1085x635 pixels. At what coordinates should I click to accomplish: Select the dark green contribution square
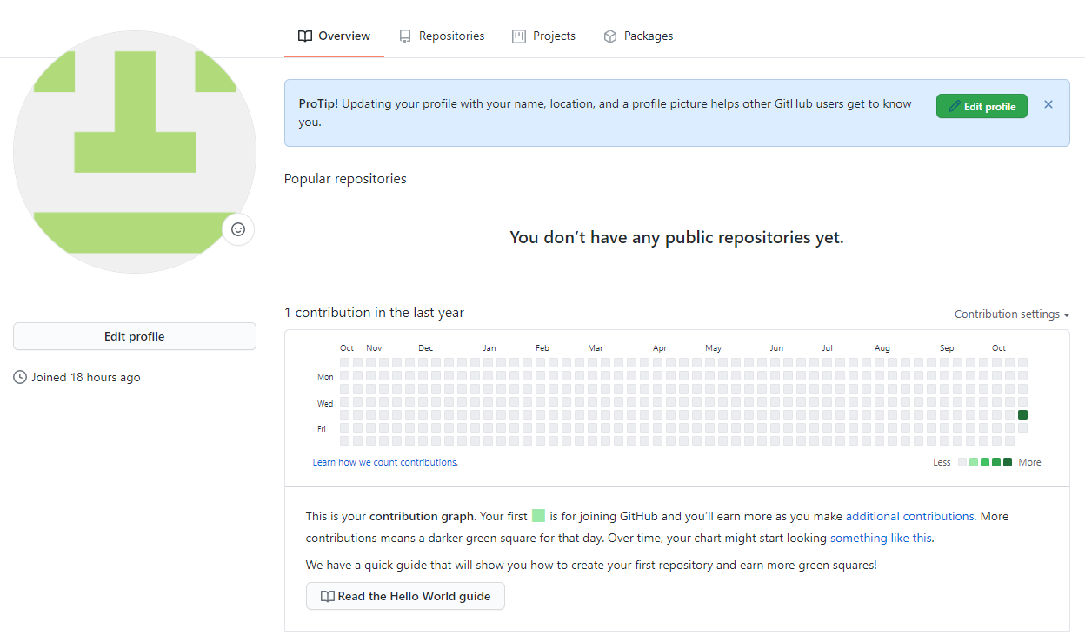(x=1022, y=414)
